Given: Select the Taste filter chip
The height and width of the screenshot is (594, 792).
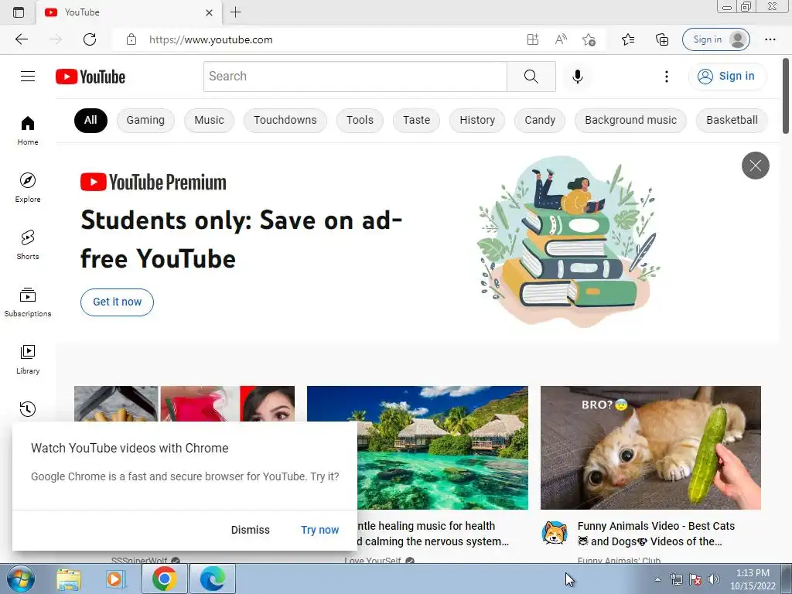Looking at the screenshot, I should (416, 120).
